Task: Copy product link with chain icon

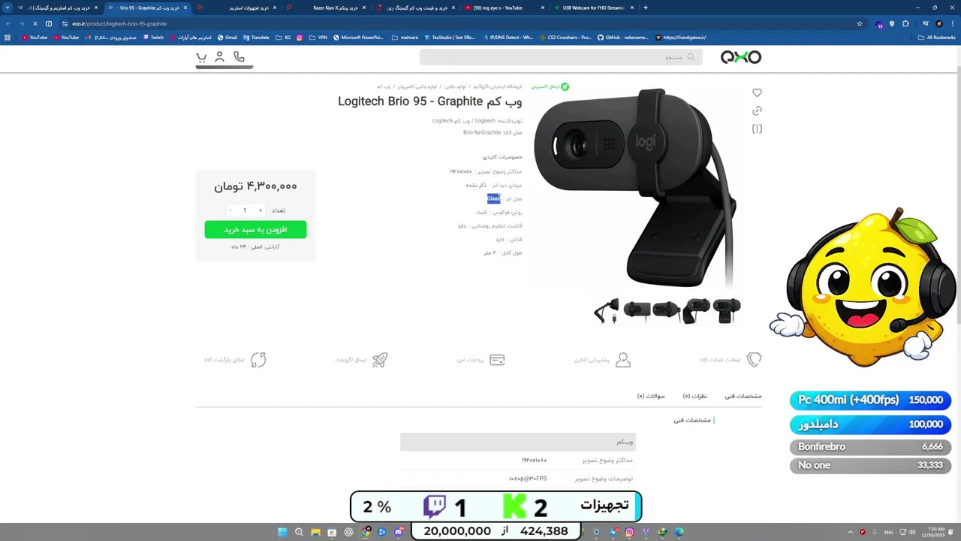Action: click(x=757, y=111)
